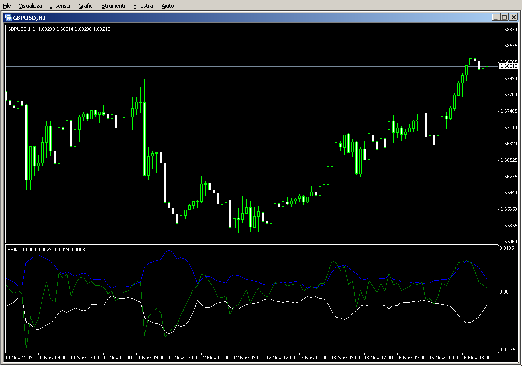Open the Grafici menu

86,6
